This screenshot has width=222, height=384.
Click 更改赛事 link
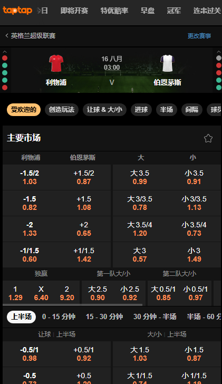pos(199,36)
